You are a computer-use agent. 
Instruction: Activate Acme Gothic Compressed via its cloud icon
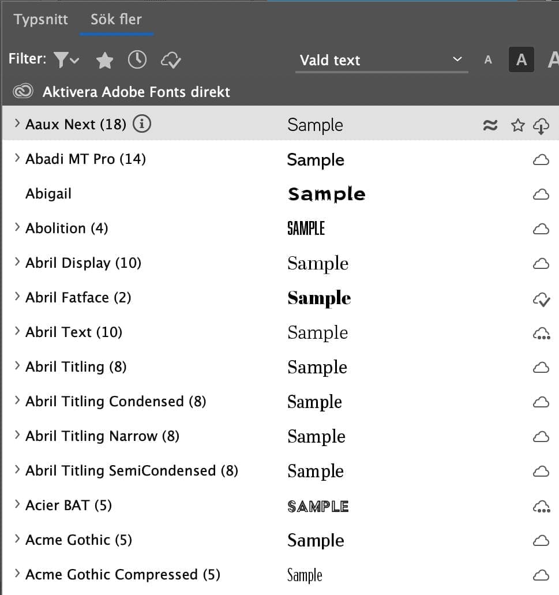tap(541, 575)
